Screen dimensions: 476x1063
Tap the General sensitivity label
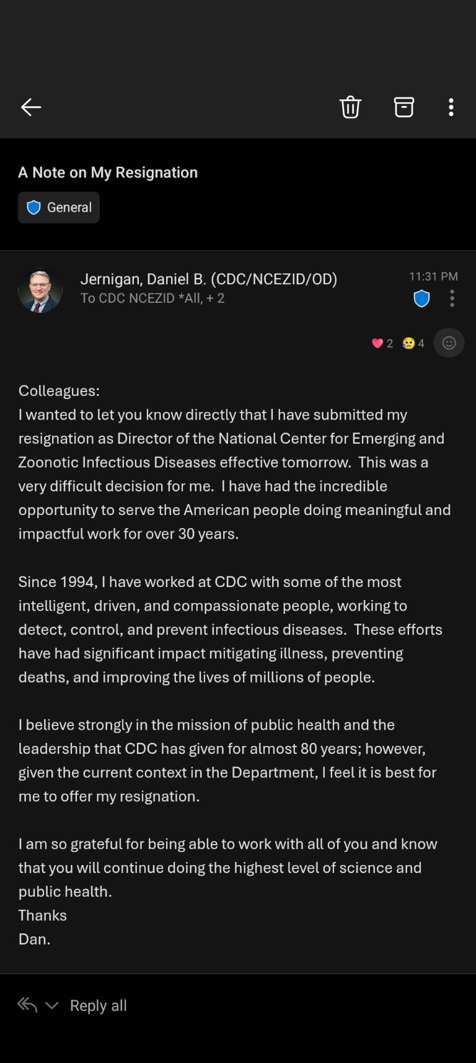[x=59, y=207]
